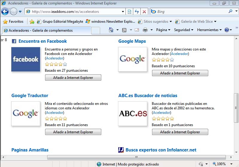Click the Home page icon

tap(111, 30)
